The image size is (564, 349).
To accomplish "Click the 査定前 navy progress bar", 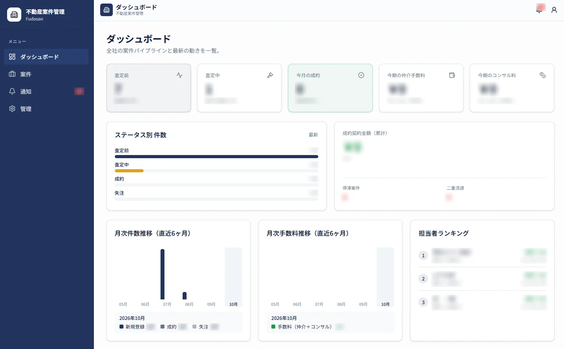I will click(217, 157).
